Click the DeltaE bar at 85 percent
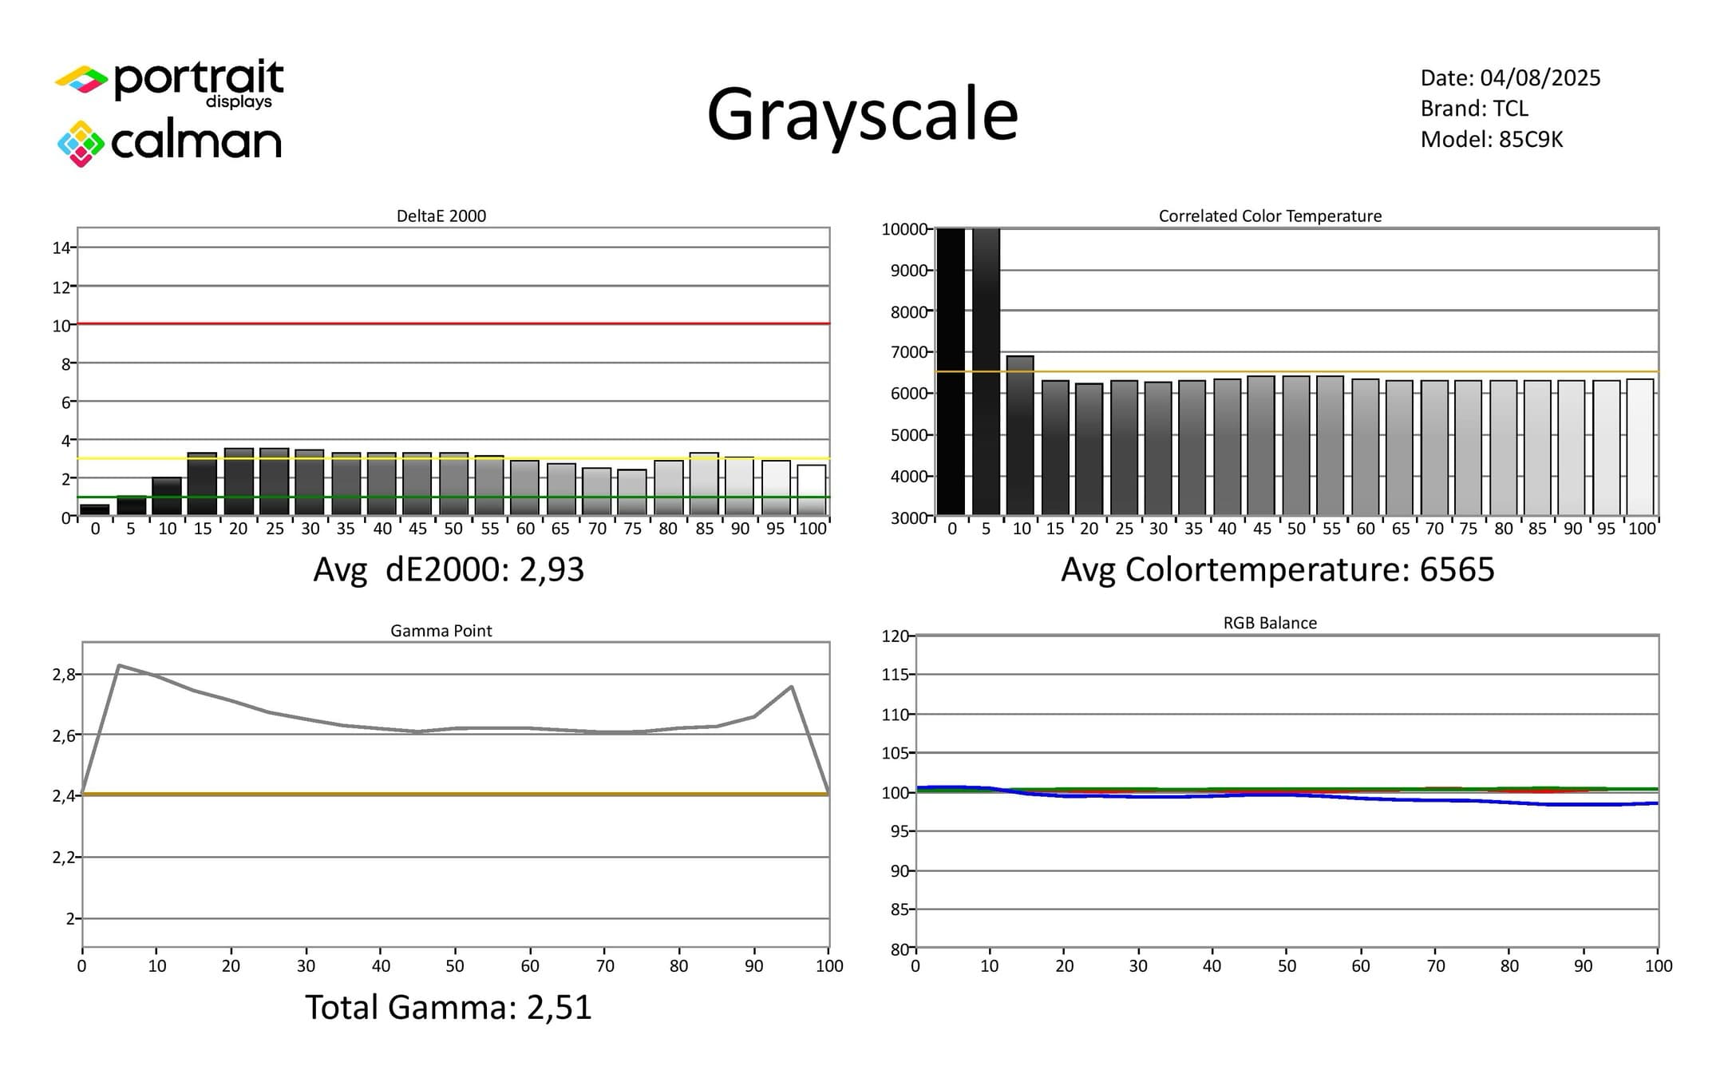Viewport: 1724px width, 1078px height. click(x=704, y=484)
